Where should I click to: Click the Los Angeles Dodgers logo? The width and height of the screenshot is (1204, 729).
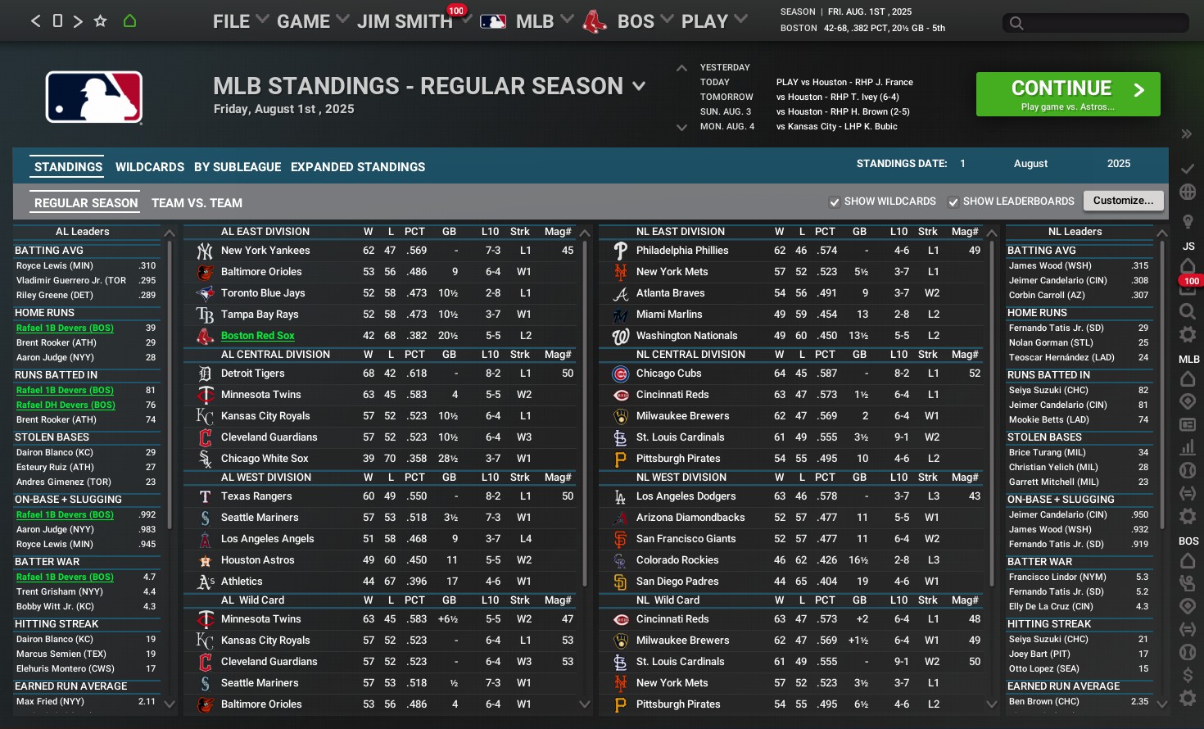pos(621,496)
